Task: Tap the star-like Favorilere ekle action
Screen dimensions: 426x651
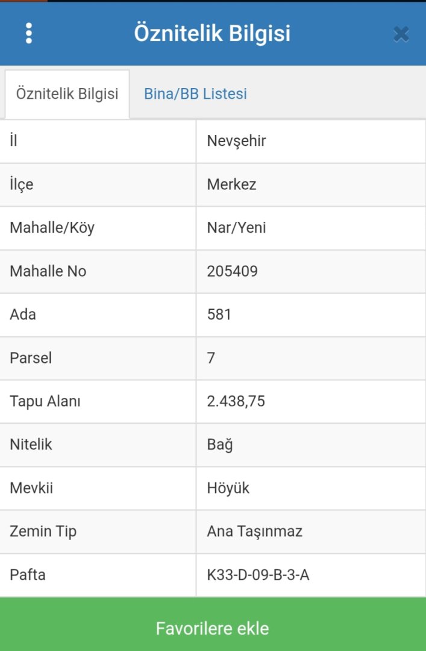Action: pyautogui.click(x=213, y=628)
